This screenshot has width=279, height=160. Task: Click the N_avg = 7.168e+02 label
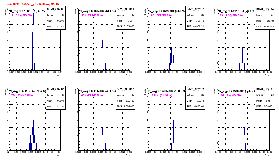(27, 11)
